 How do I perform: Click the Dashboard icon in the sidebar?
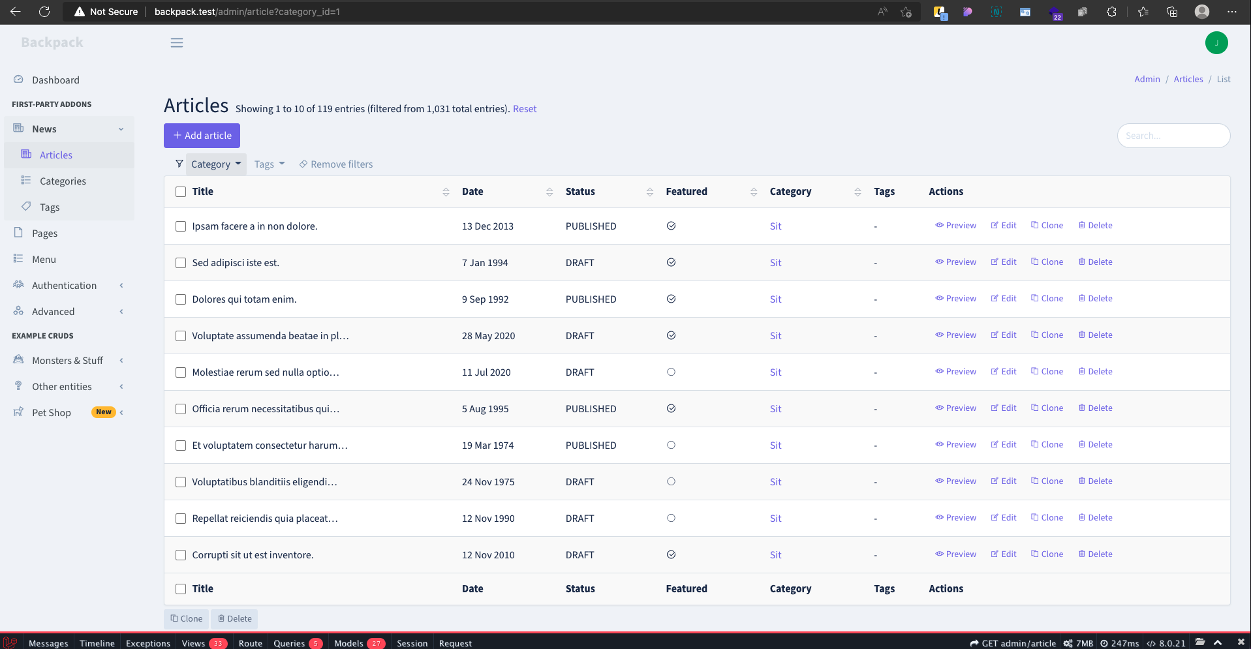[x=18, y=79]
